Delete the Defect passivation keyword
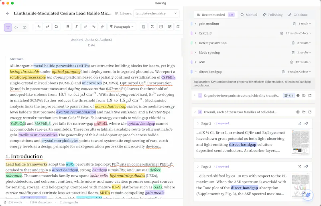This screenshot has height=206, width=321. pyautogui.click(x=293, y=43)
